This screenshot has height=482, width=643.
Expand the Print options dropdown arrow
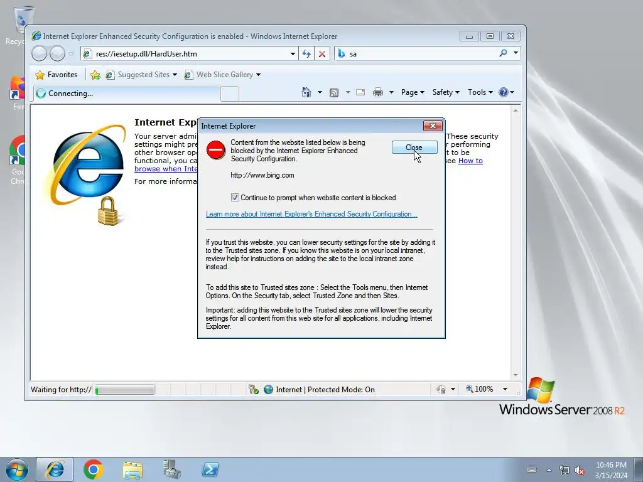coord(391,92)
